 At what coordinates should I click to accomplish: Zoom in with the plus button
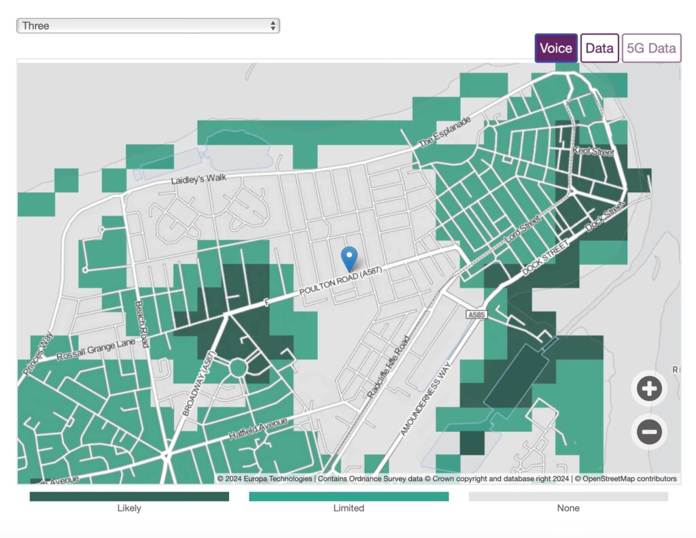tap(649, 389)
